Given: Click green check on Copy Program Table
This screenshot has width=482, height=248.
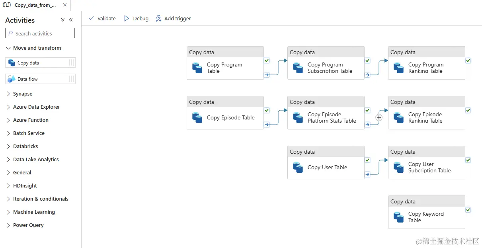Looking at the screenshot, I should [267, 61].
